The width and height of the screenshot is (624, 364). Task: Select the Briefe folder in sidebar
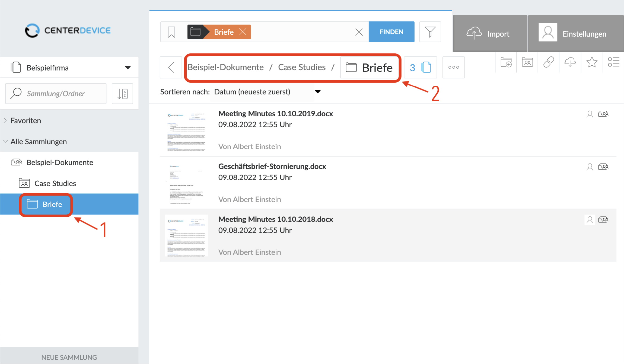click(x=69, y=204)
